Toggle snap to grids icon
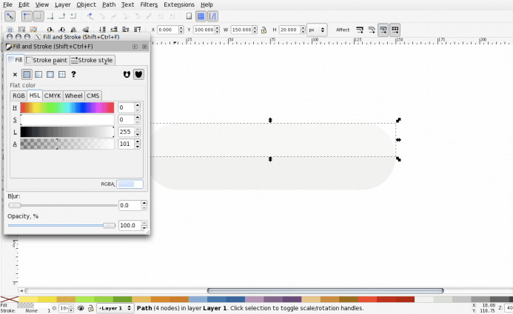Viewport: 513px width, 314px height. tap(201, 16)
